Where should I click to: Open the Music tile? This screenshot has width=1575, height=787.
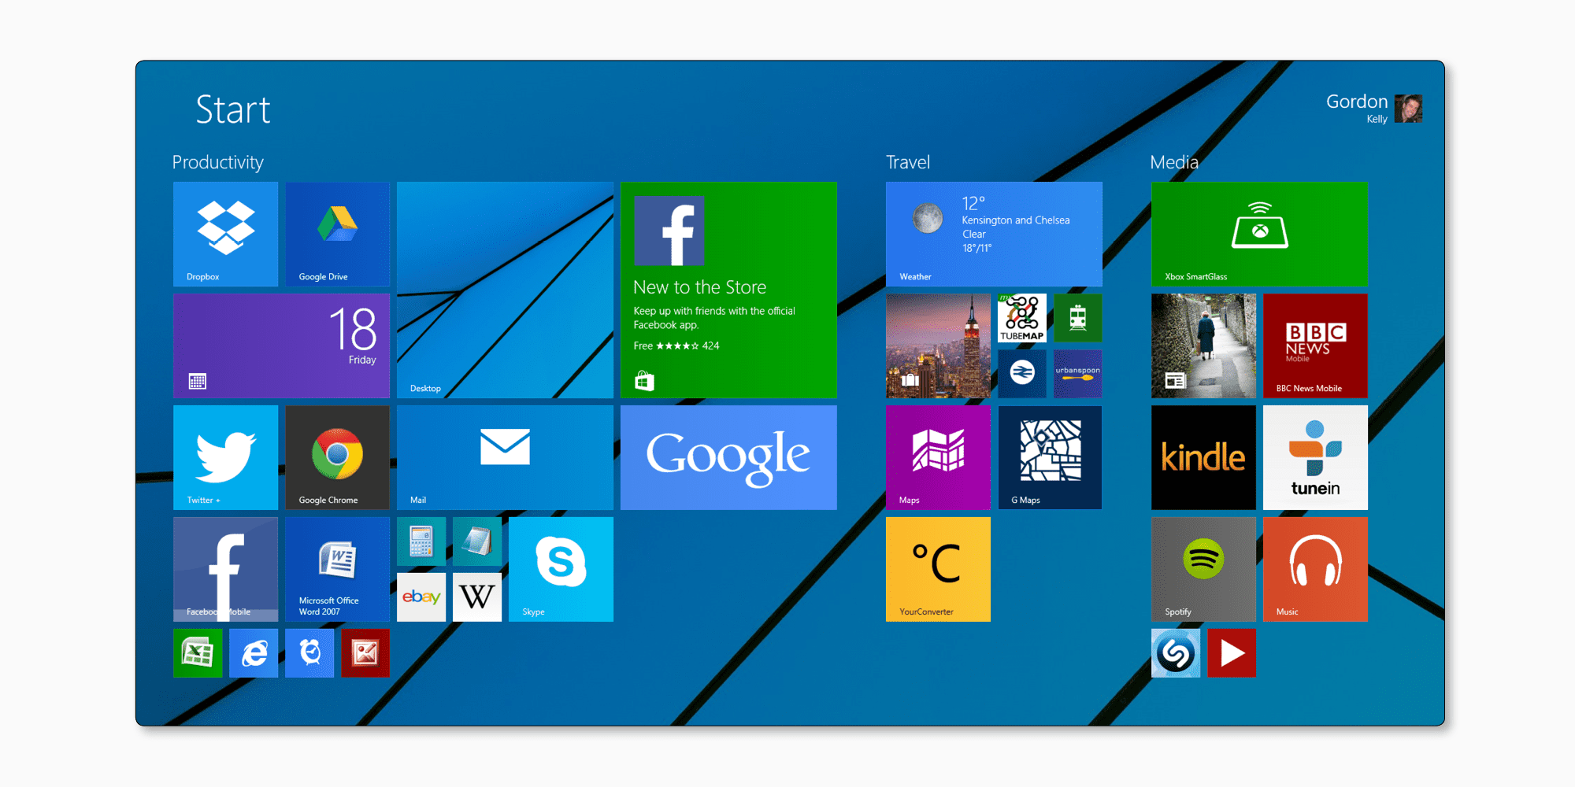click(x=1315, y=569)
